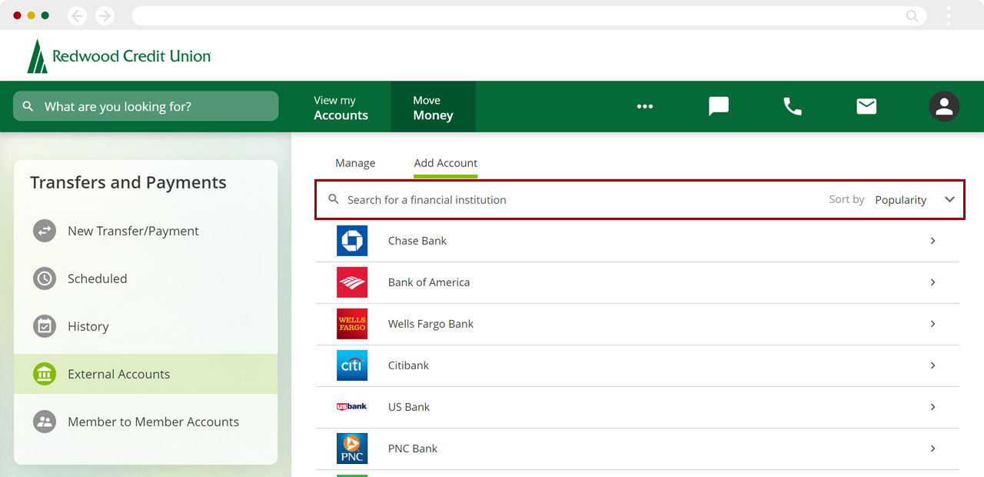This screenshot has width=984, height=477.
Task: Open New Transfer/Payment in sidebar
Action: (x=145, y=231)
